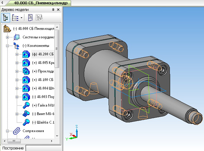
Task: Click the tree horizontal scrollbar thumb
Action: (x=14, y=141)
